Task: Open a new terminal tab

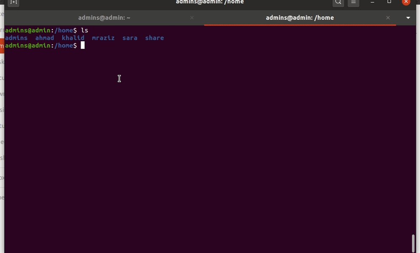Action: point(13,3)
